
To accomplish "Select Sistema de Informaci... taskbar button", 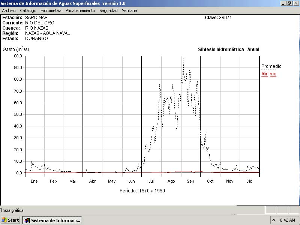I will pyautogui.click(x=52, y=220).
